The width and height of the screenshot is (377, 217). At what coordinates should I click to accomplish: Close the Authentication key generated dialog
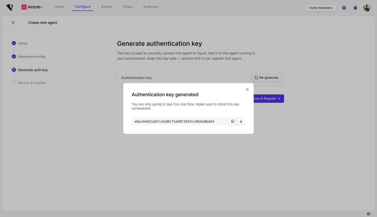point(247,89)
